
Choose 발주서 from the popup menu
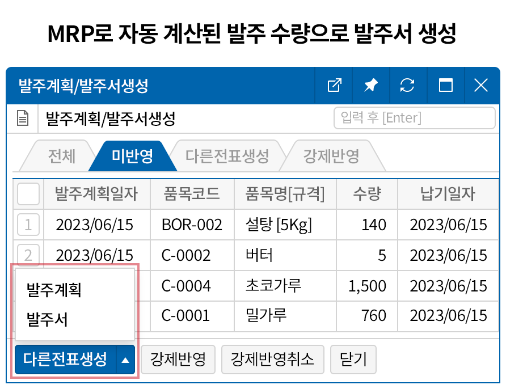(x=48, y=320)
